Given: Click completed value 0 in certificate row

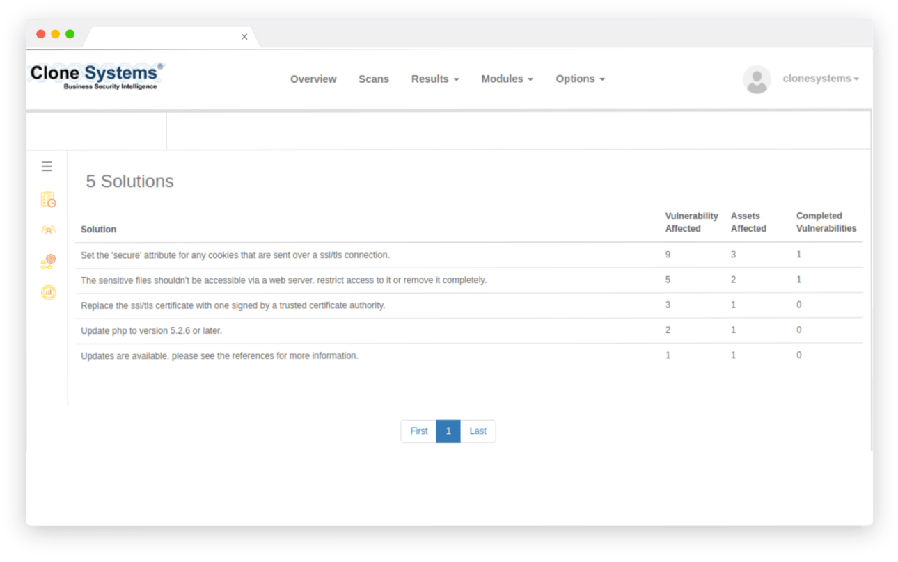Looking at the screenshot, I should coord(799,305).
